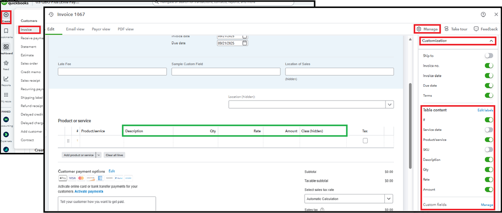Click the Sample Custom Field input
This screenshot has width=502, height=213.
pyautogui.click(x=226, y=72)
